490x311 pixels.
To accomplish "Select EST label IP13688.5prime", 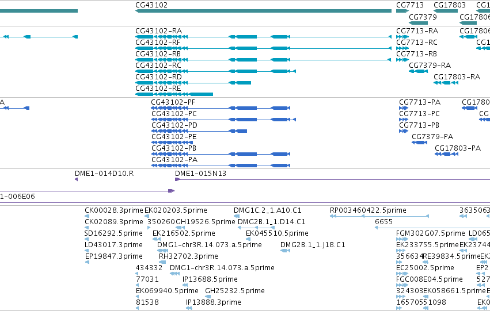I will (210, 280).
